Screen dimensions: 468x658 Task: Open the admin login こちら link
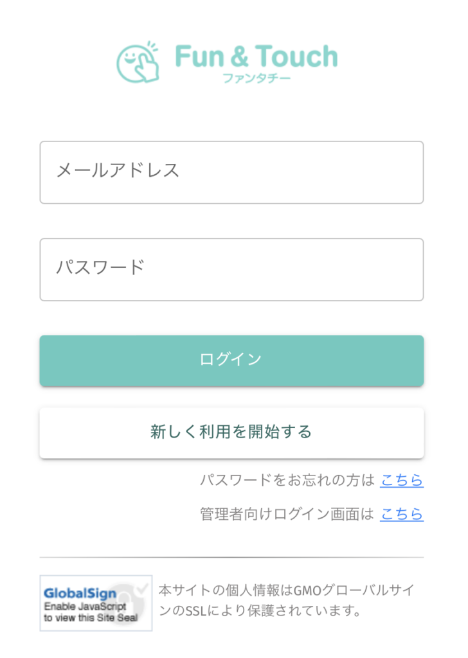click(x=402, y=513)
